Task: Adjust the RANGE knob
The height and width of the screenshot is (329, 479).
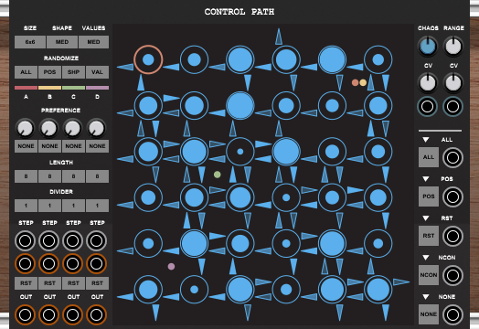Action: pyautogui.click(x=453, y=47)
